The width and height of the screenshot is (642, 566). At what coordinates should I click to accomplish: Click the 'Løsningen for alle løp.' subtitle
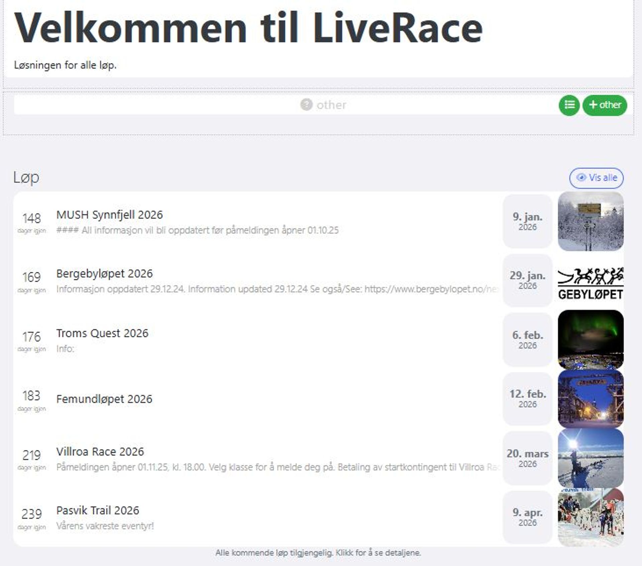(x=65, y=65)
